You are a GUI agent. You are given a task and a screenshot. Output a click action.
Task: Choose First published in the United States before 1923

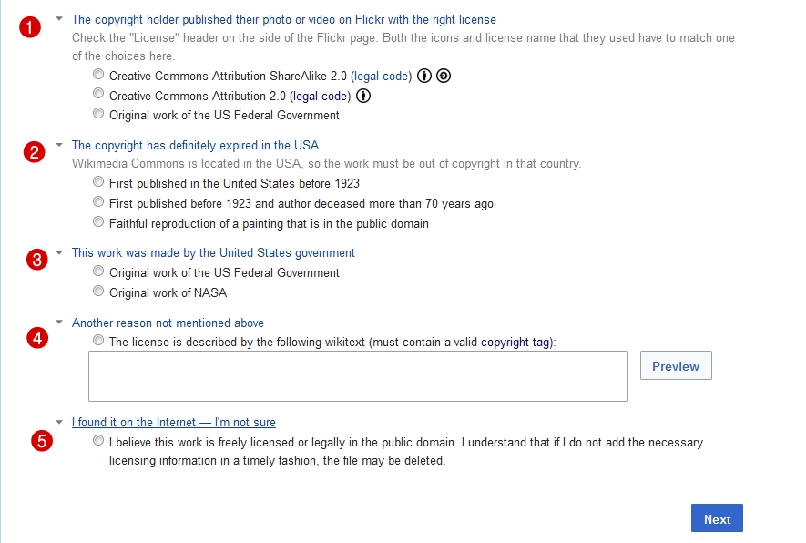pyautogui.click(x=98, y=182)
